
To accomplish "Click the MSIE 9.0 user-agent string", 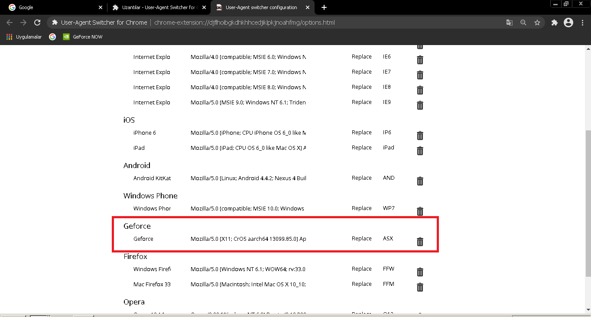I will [x=248, y=102].
